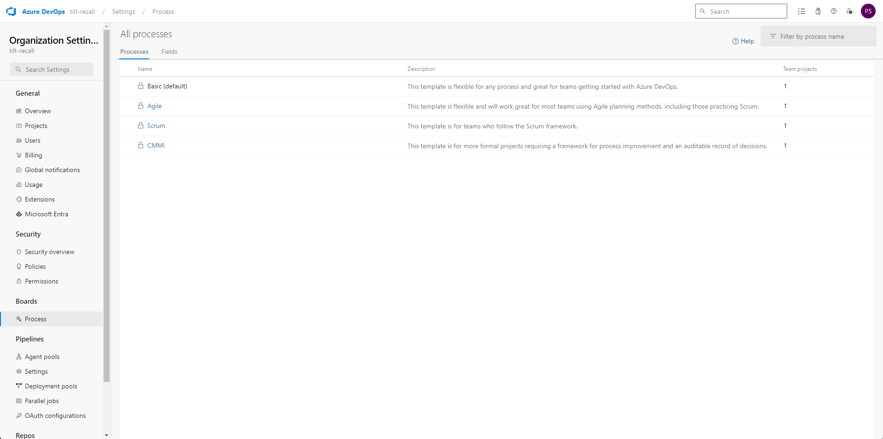Open the Help question mark icon

(x=833, y=11)
